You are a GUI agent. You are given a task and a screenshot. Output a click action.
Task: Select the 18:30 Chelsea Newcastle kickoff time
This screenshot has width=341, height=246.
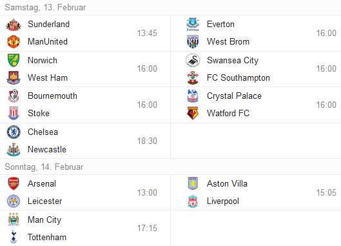tap(147, 141)
